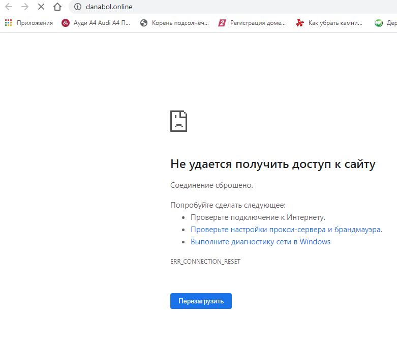Click the Проверьте подключение к Интернету item
This screenshot has height=338, width=397.
click(258, 217)
